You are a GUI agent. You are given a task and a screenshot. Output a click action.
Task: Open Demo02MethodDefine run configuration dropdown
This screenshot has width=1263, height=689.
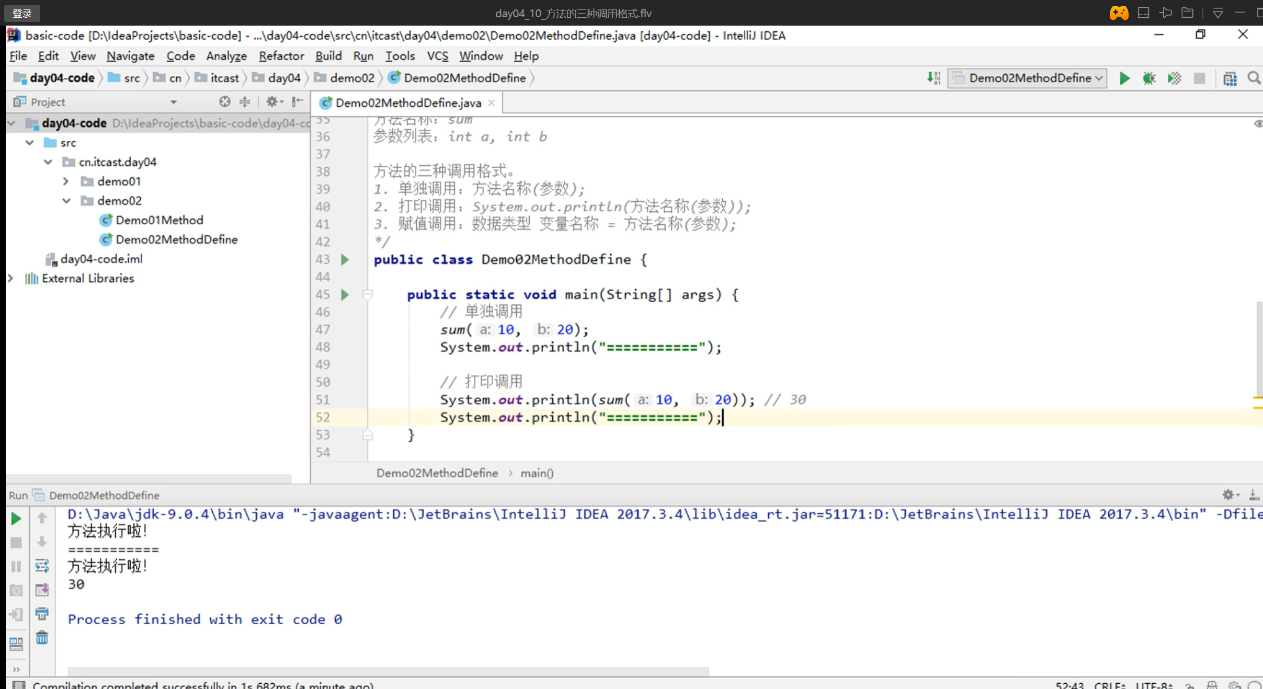point(1028,78)
